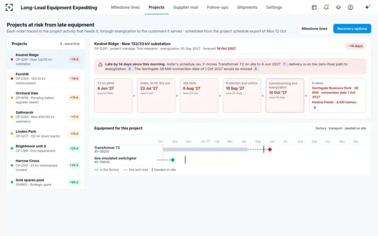Select the Fernhill project

(x=46, y=79)
